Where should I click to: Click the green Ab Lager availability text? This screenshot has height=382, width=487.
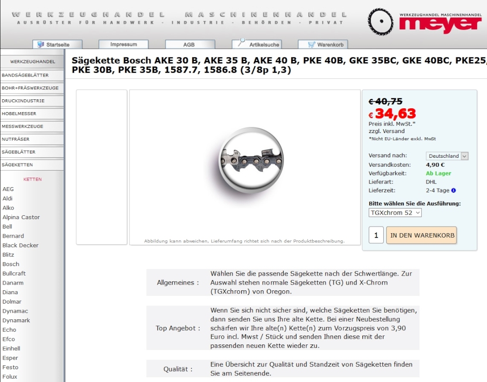pyautogui.click(x=438, y=173)
